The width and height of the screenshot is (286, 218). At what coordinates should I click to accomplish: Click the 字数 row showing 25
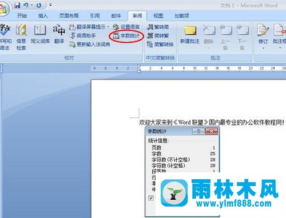[184, 154]
